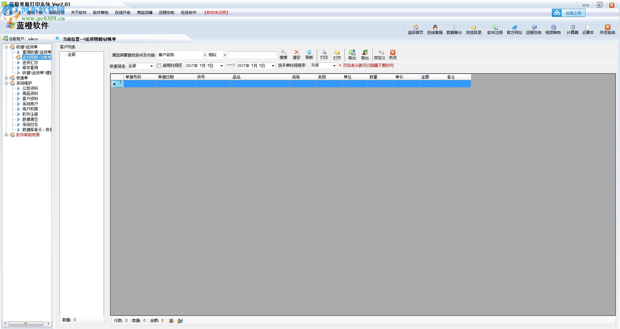The height and width of the screenshot is (329, 620).
Task: Open the 相似 match type dropdown
Action: 225,55
